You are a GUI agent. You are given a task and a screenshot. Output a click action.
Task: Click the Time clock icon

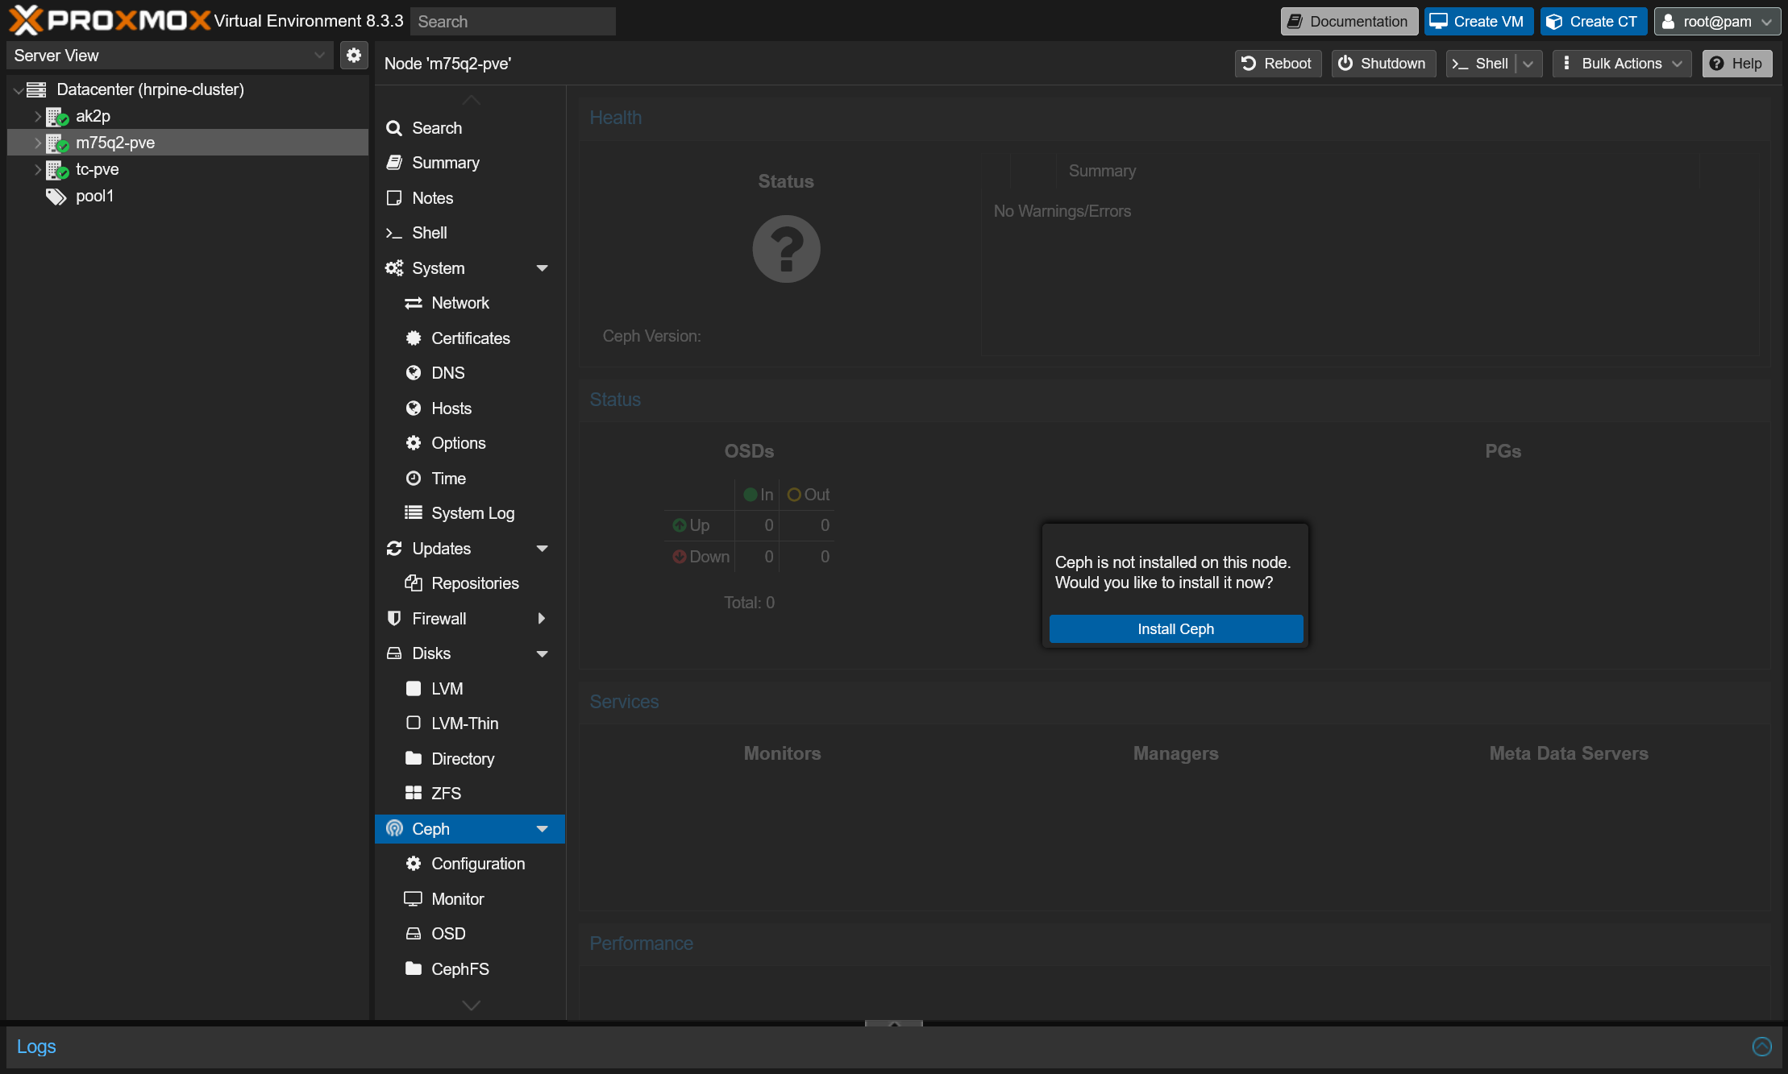(x=414, y=479)
